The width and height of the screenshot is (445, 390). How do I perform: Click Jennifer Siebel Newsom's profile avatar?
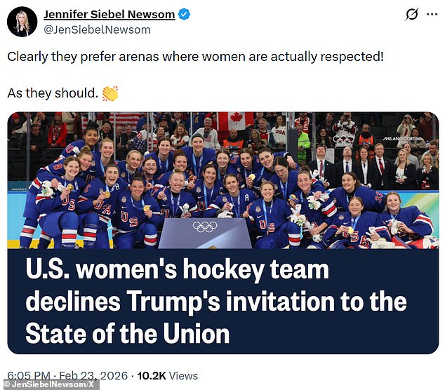(22, 21)
